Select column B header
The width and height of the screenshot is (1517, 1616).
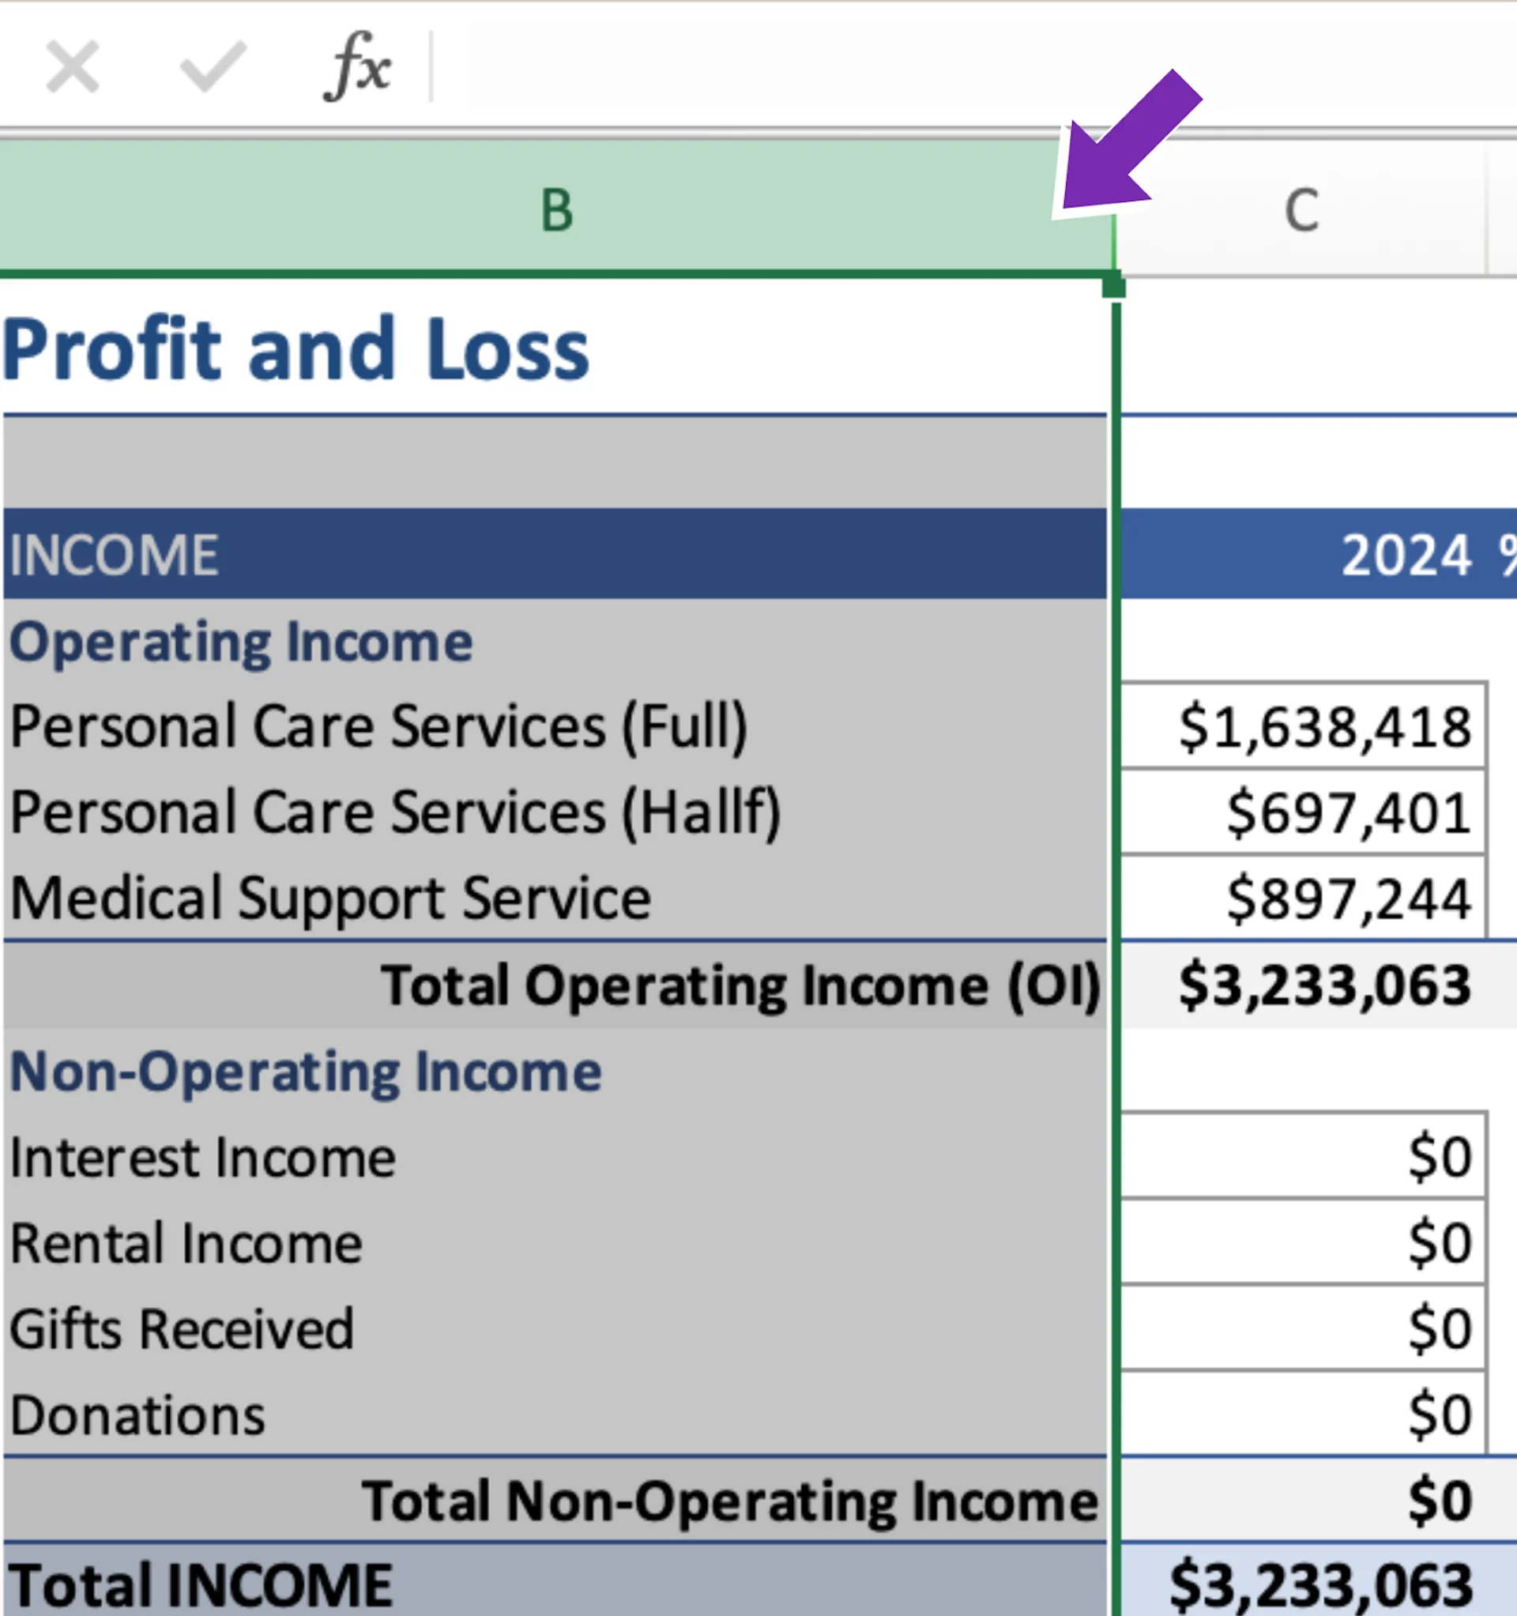[x=556, y=209]
